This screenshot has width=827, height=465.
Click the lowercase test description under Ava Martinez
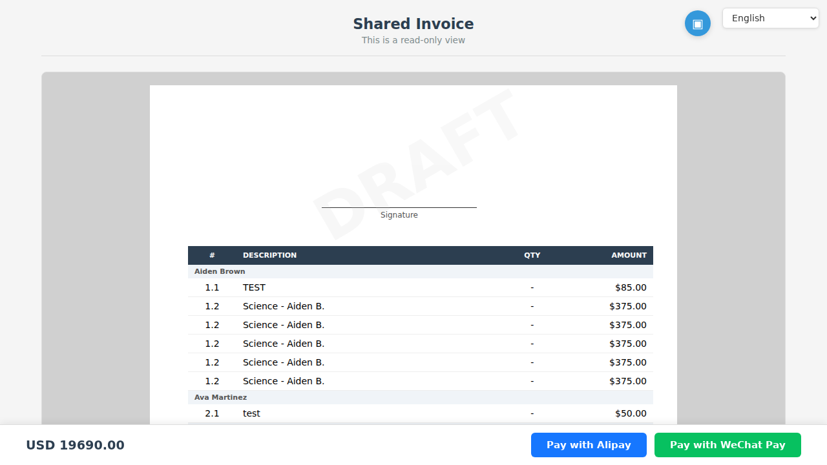click(251, 413)
